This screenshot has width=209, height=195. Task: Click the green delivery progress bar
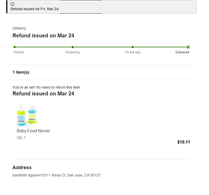click(x=101, y=47)
